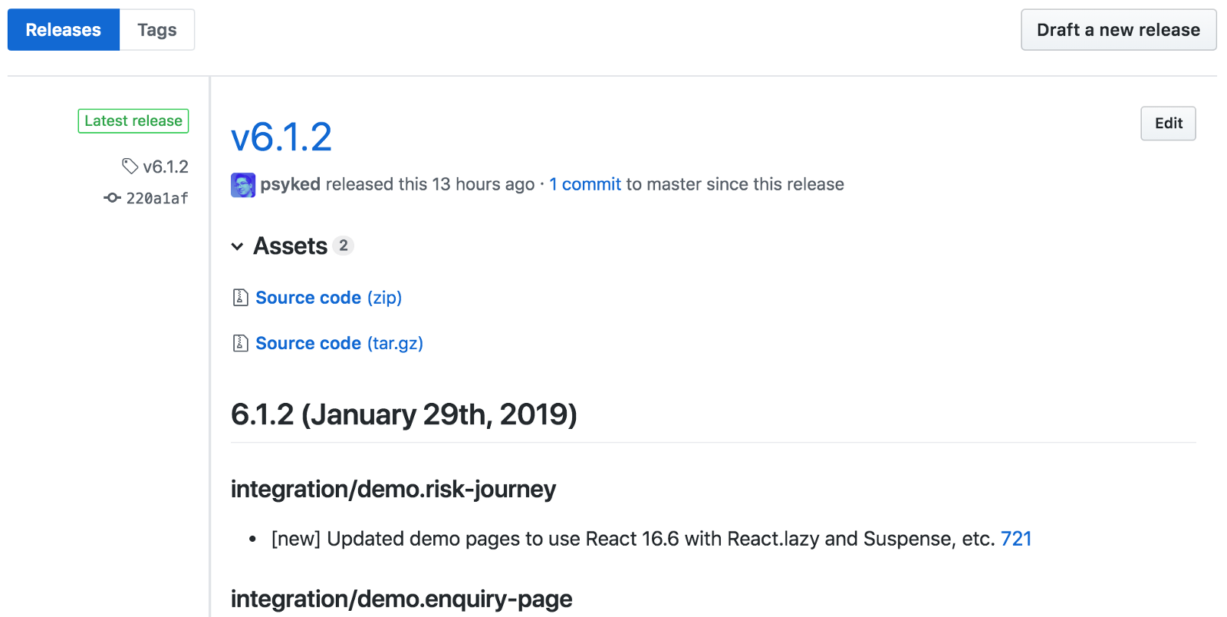Click the tag icon beside v6.1.2
Screen dimensions: 1227x617
[x=130, y=166]
